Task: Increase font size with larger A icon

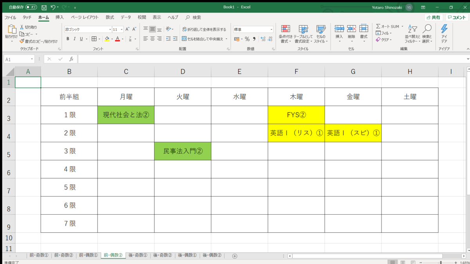Action: 127,29
